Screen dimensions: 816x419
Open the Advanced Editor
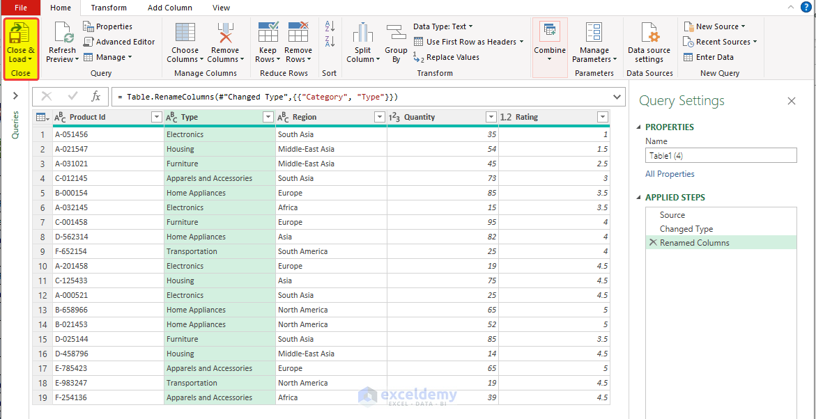(119, 42)
